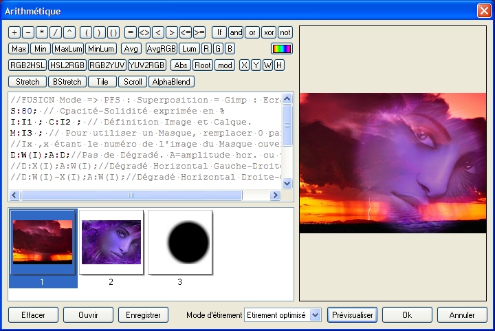Image resolution: width=495 pixels, height=331 pixels.
Task: Insert the Avg function
Action: [131, 49]
